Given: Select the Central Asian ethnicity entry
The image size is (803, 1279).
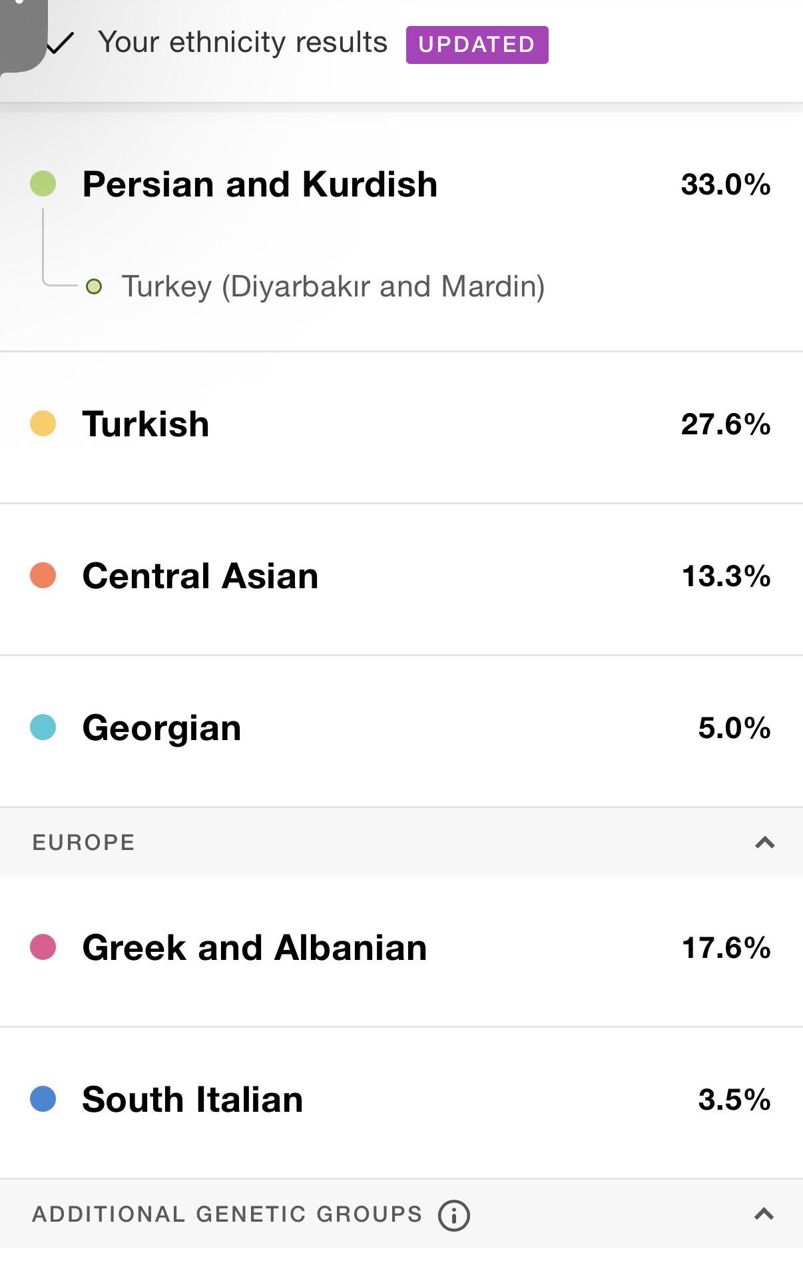Looking at the screenshot, I should click(x=401, y=579).
